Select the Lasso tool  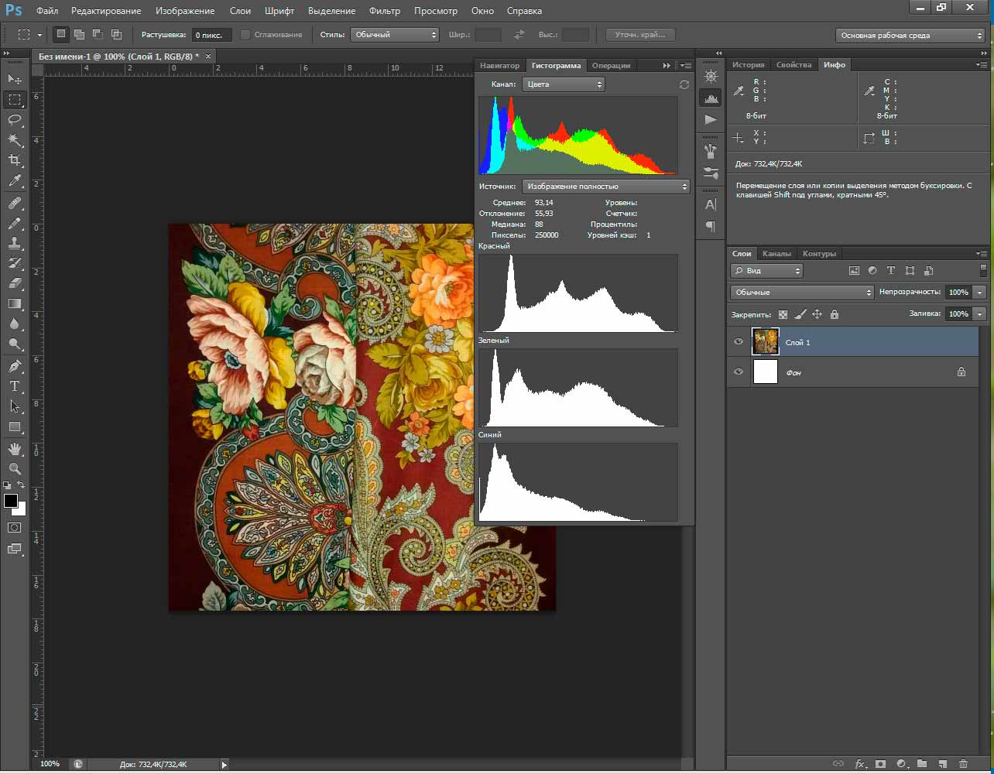pyautogui.click(x=15, y=119)
